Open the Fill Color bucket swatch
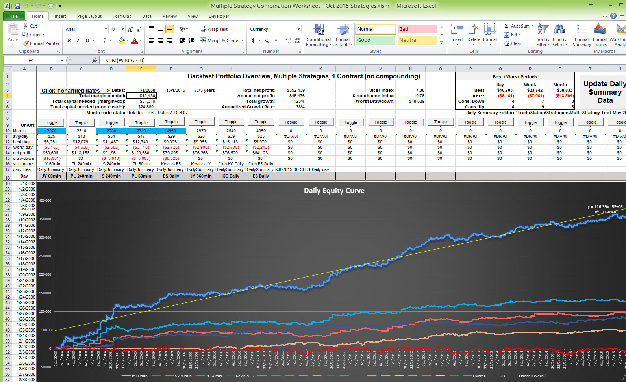 [122, 40]
